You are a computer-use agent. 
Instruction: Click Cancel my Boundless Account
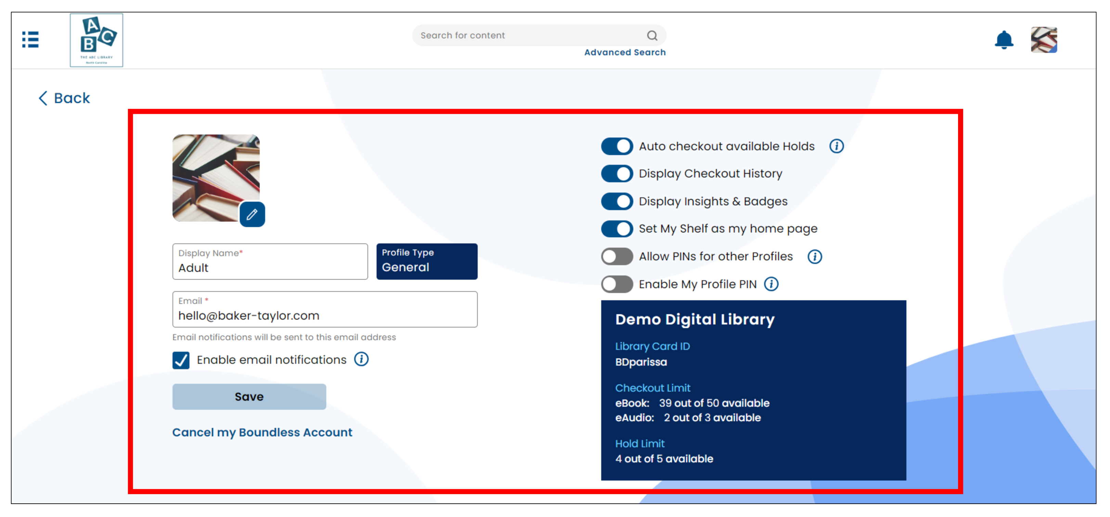click(x=262, y=432)
